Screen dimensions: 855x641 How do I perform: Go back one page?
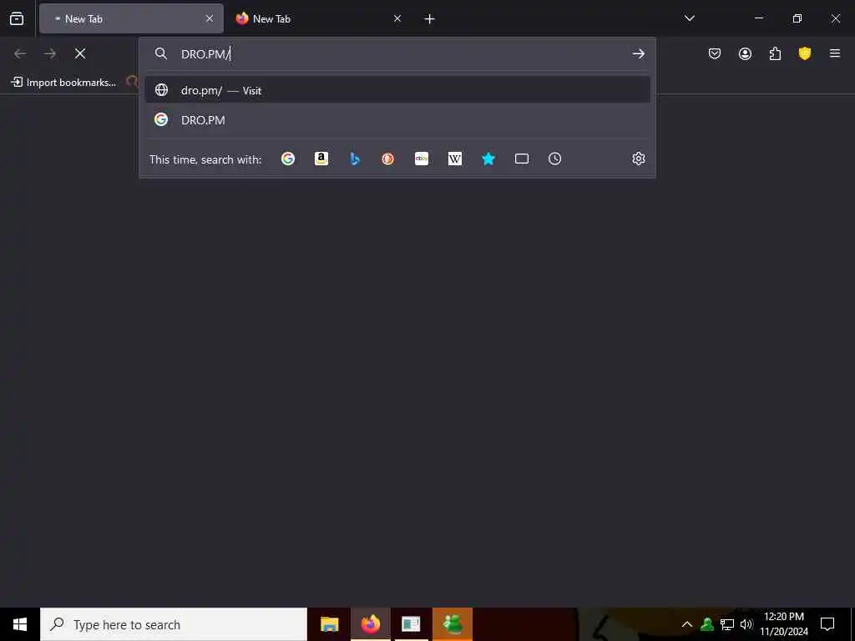pos(20,53)
